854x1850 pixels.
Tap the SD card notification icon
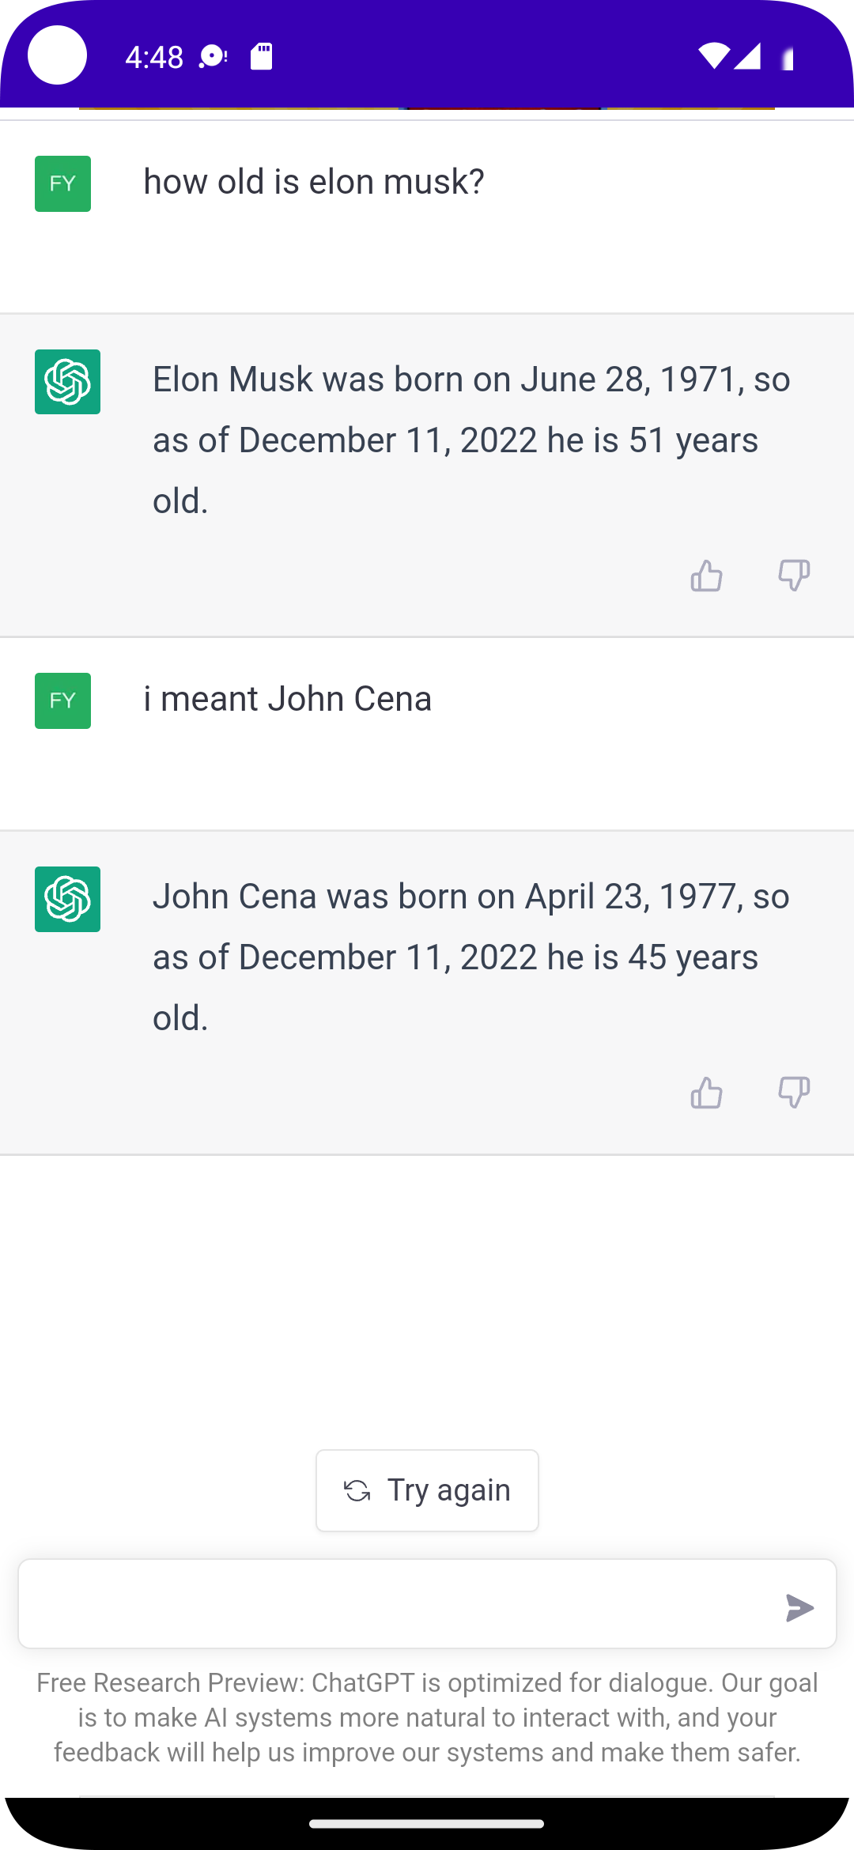[262, 56]
